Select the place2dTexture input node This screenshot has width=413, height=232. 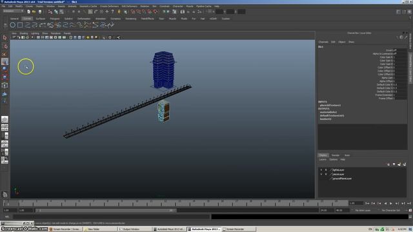pyautogui.click(x=330, y=105)
